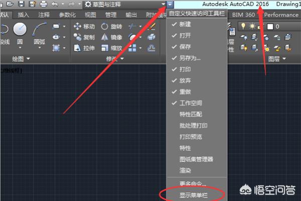Image resolution: width=301 pixels, height=201 pixels.
Task: Open the BIM 360 ribbon tab
Action: point(243,15)
